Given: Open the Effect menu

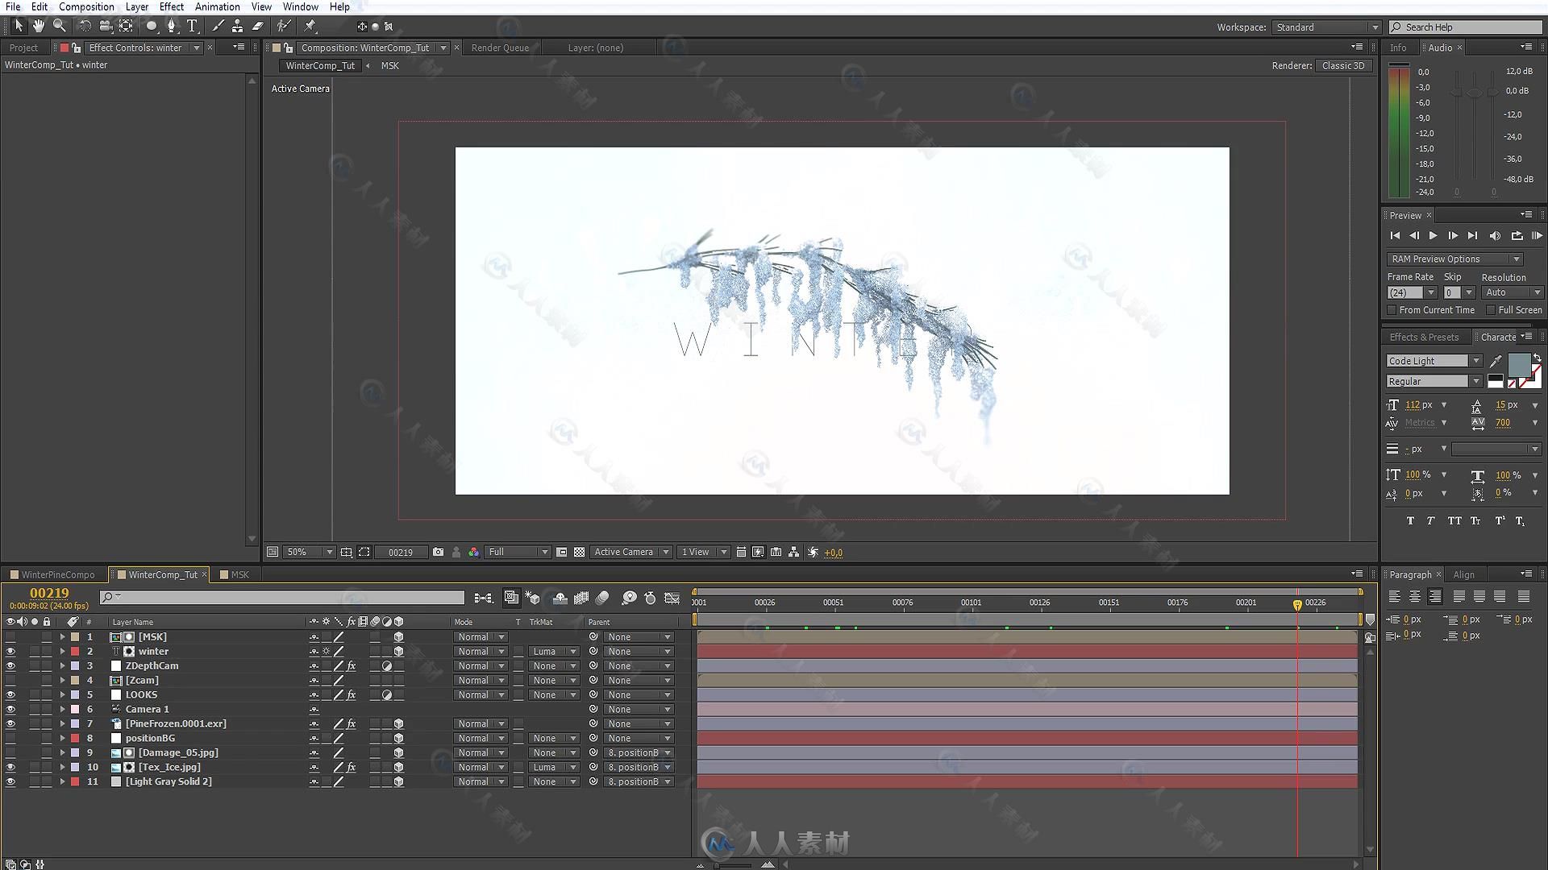Looking at the screenshot, I should (172, 6).
